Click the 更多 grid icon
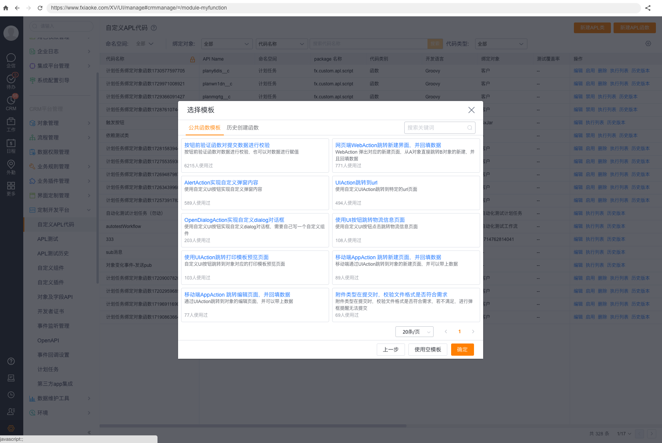This screenshot has width=662, height=443. click(x=11, y=186)
